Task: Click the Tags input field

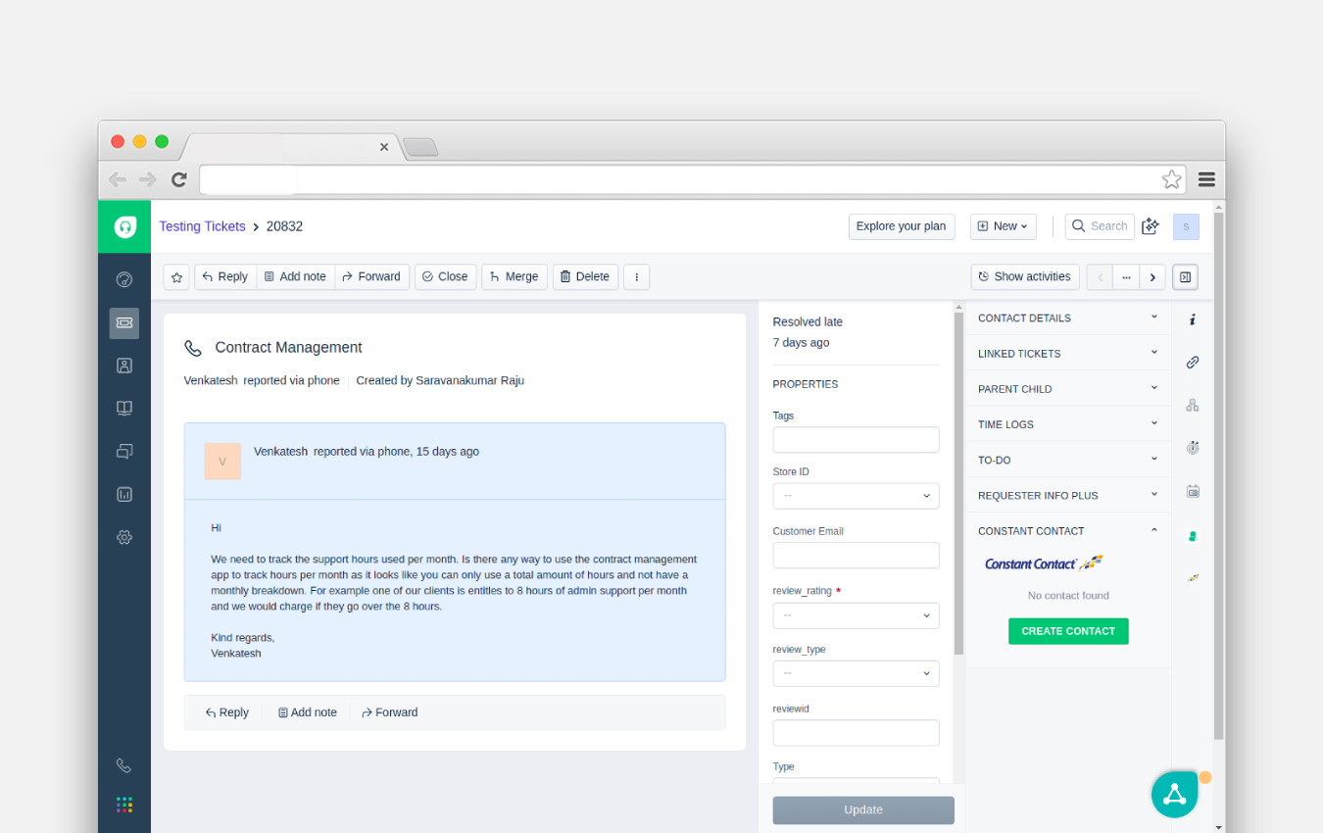Action: (856, 440)
